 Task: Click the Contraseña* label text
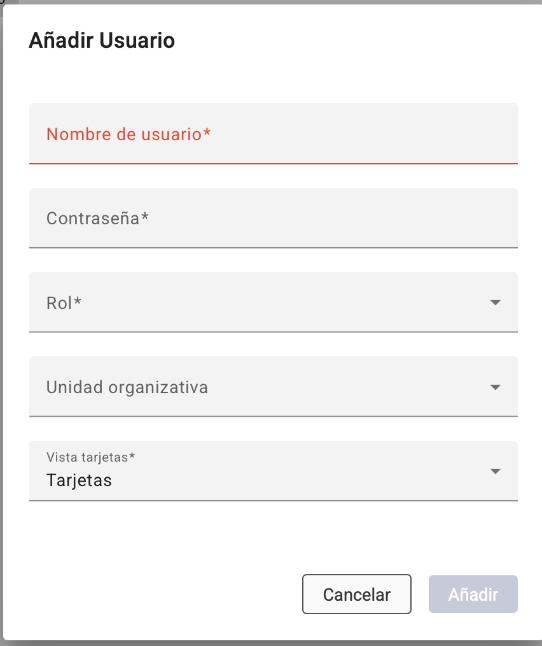point(97,219)
